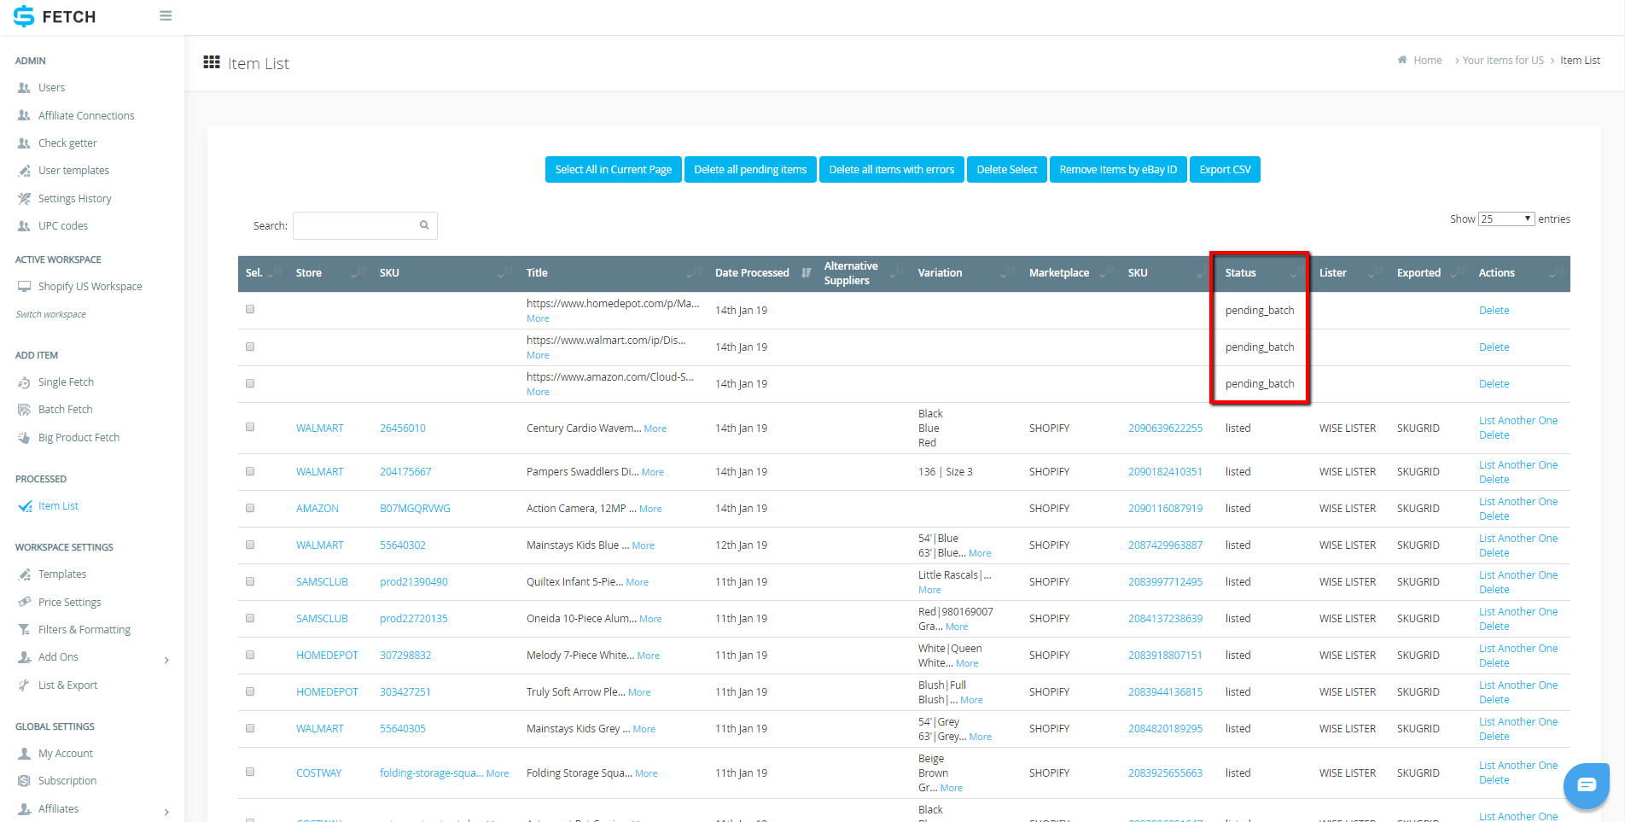Image resolution: width=1625 pixels, height=822 pixels.
Task: Click the Home breadcrumb house icon
Action: (1402, 60)
